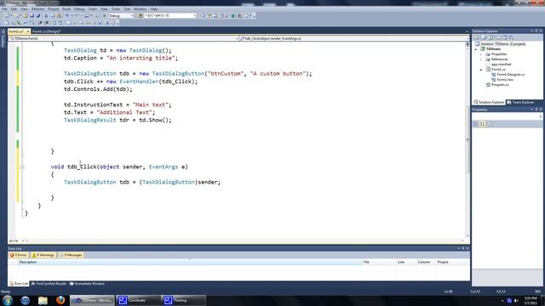Click the Open File folder icon
Viewport: 545px width, 306px height.
pyautogui.click(x=25, y=15)
